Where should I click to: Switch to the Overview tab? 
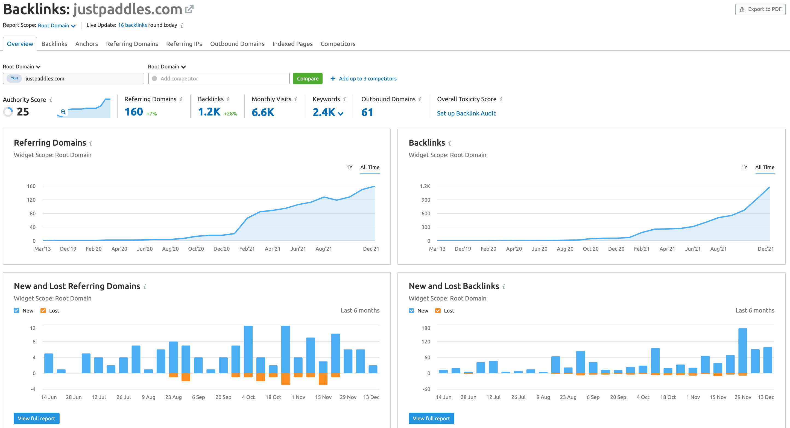(x=20, y=44)
